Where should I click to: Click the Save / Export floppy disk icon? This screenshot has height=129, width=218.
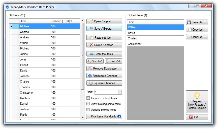pos(91,29)
